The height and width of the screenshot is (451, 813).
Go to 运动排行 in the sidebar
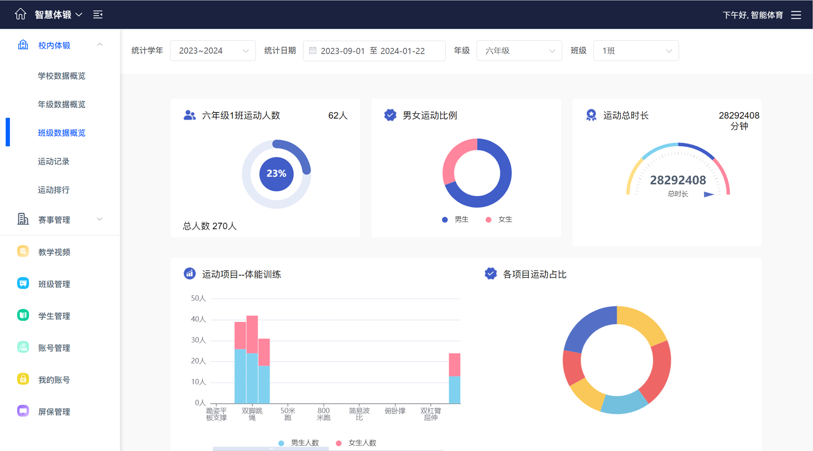[x=54, y=190]
